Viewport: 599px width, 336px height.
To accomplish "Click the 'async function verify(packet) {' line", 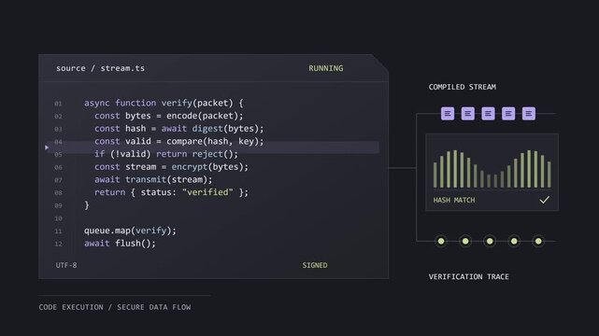I will tap(164, 103).
